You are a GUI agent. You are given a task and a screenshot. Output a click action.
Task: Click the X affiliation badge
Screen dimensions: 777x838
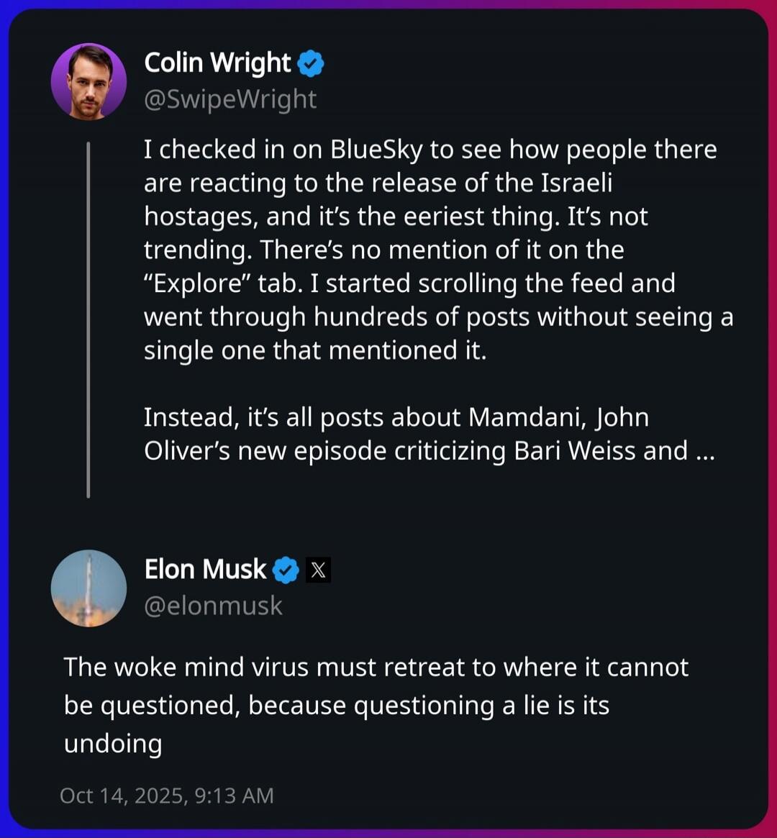point(319,570)
